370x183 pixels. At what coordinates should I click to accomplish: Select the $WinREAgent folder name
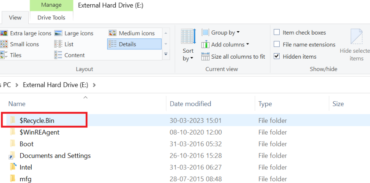click(39, 132)
